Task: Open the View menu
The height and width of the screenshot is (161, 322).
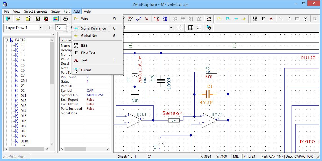Action: tap(17, 12)
